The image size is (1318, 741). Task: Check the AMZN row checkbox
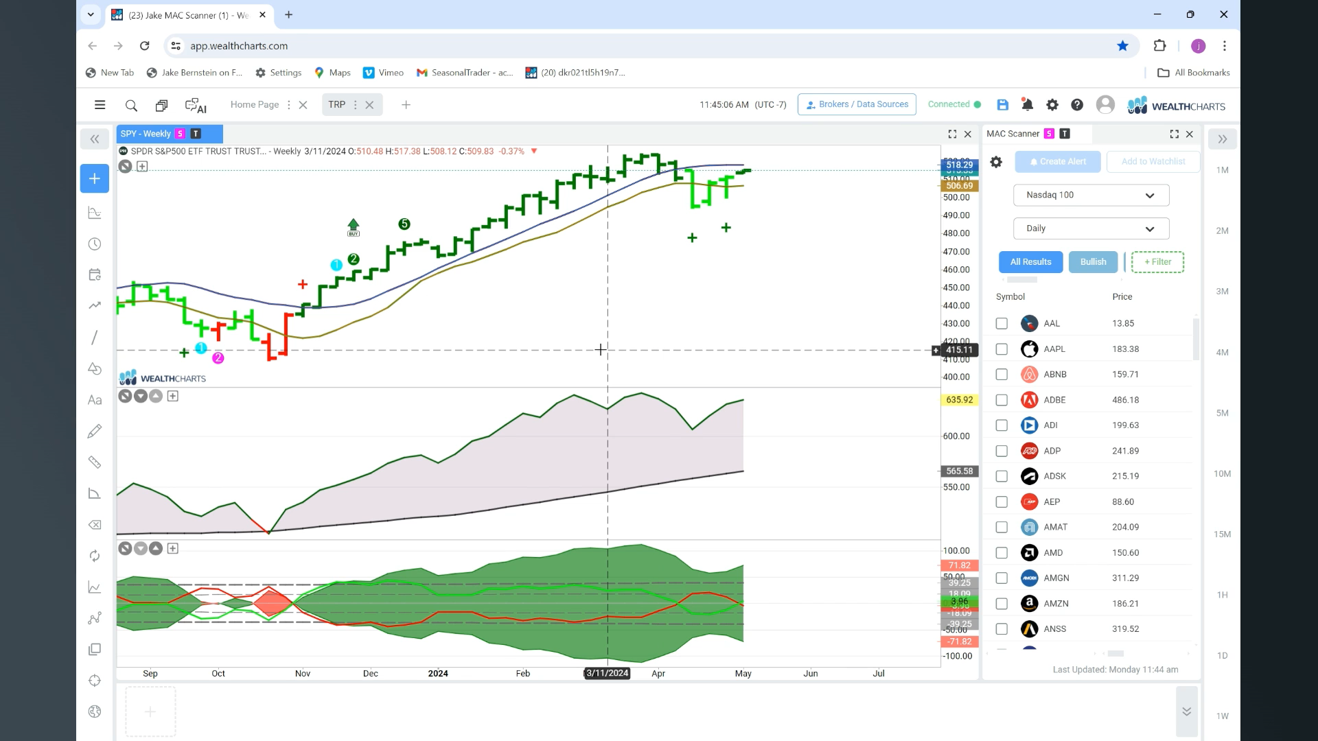coord(1002,604)
